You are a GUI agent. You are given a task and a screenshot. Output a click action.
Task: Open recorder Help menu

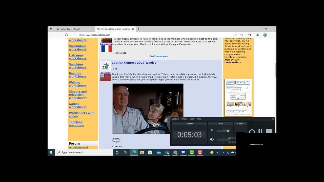(199, 119)
